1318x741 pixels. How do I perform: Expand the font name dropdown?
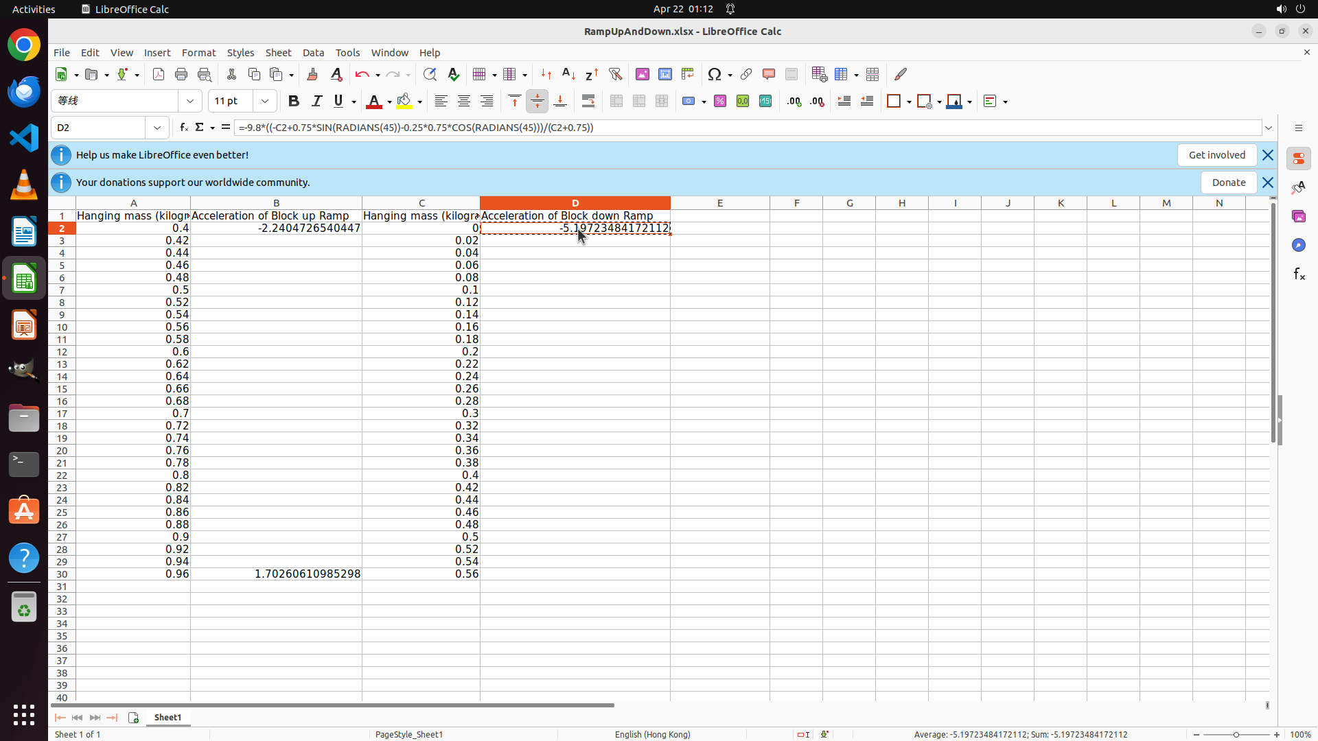coord(190,102)
